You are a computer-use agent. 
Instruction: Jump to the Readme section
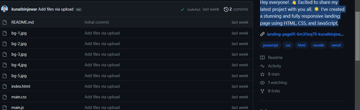(275, 58)
